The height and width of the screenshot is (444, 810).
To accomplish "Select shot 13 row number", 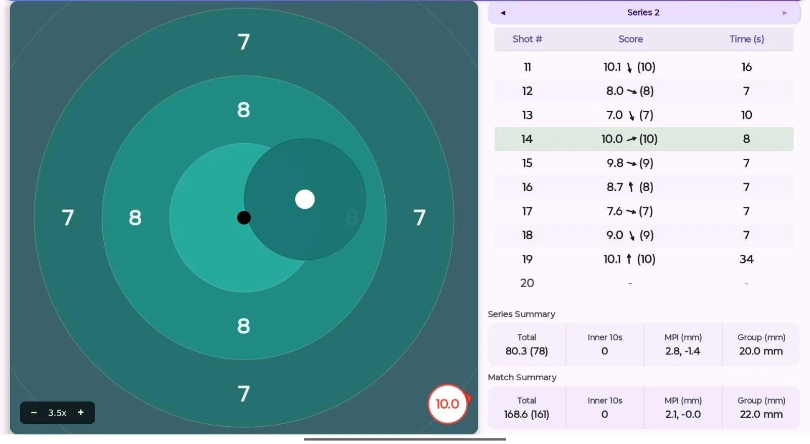I will [x=527, y=115].
